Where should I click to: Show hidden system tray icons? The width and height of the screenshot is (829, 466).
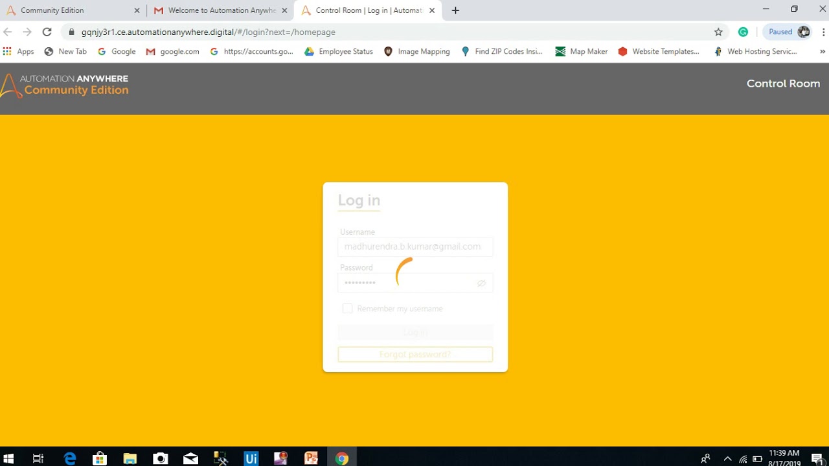[x=727, y=459]
